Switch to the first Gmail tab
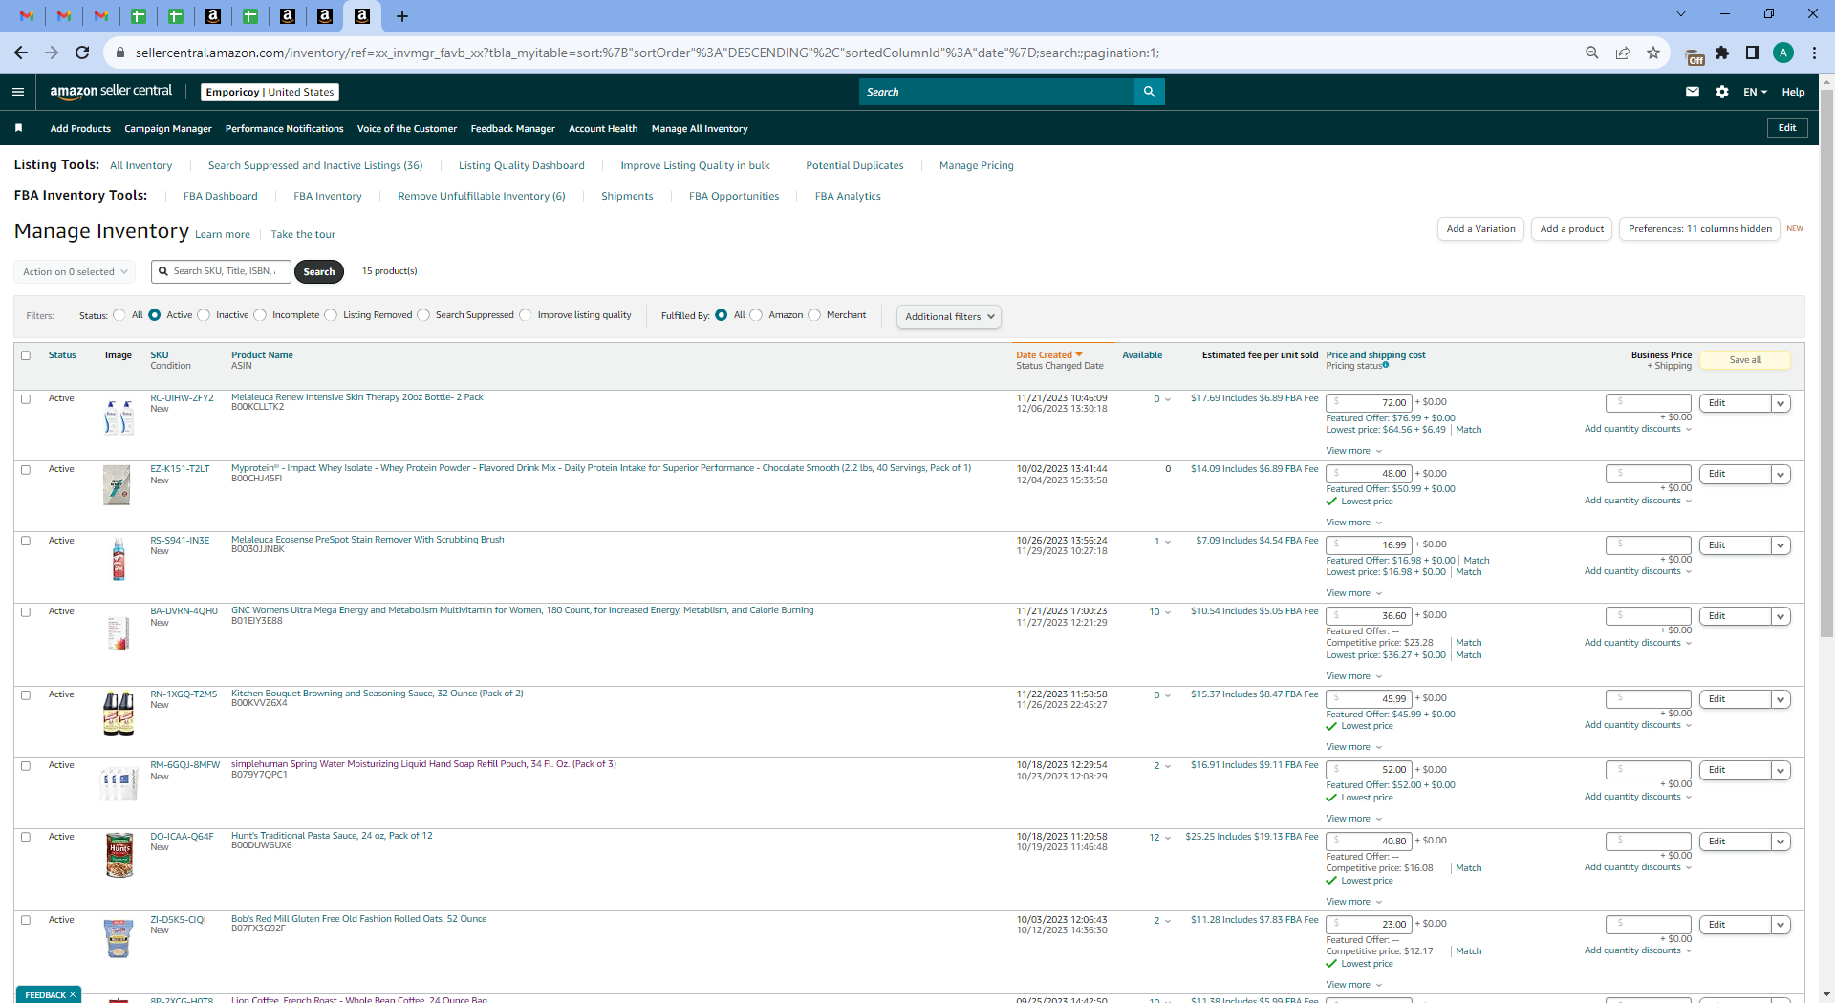1835x1003 pixels. (27, 16)
